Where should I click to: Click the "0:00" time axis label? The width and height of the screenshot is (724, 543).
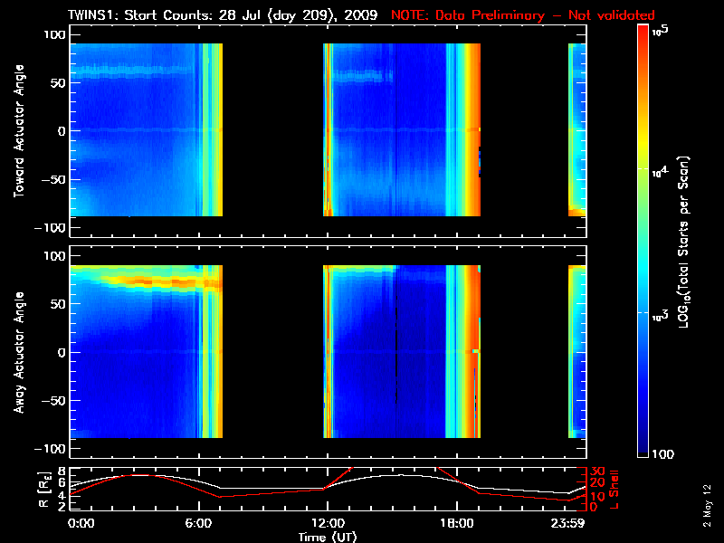[81, 523]
